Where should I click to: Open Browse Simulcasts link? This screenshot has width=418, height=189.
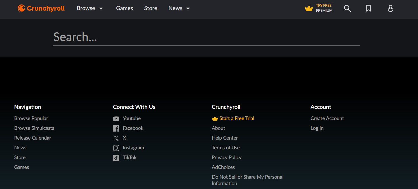[34, 128]
